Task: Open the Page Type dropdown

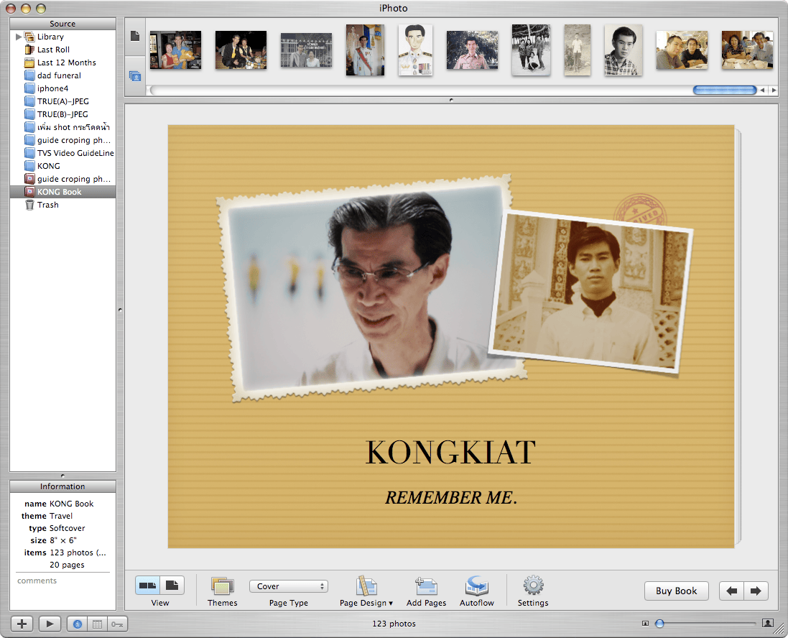Action: pos(289,586)
